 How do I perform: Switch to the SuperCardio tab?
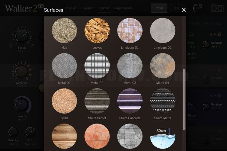click(x=123, y=8)
